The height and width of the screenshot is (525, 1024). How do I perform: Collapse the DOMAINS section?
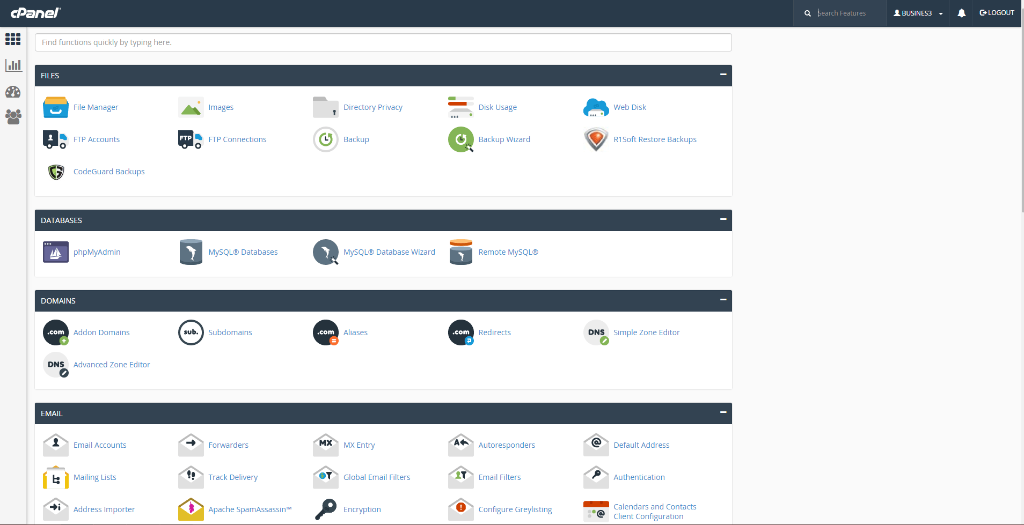(x=723, y=300)
